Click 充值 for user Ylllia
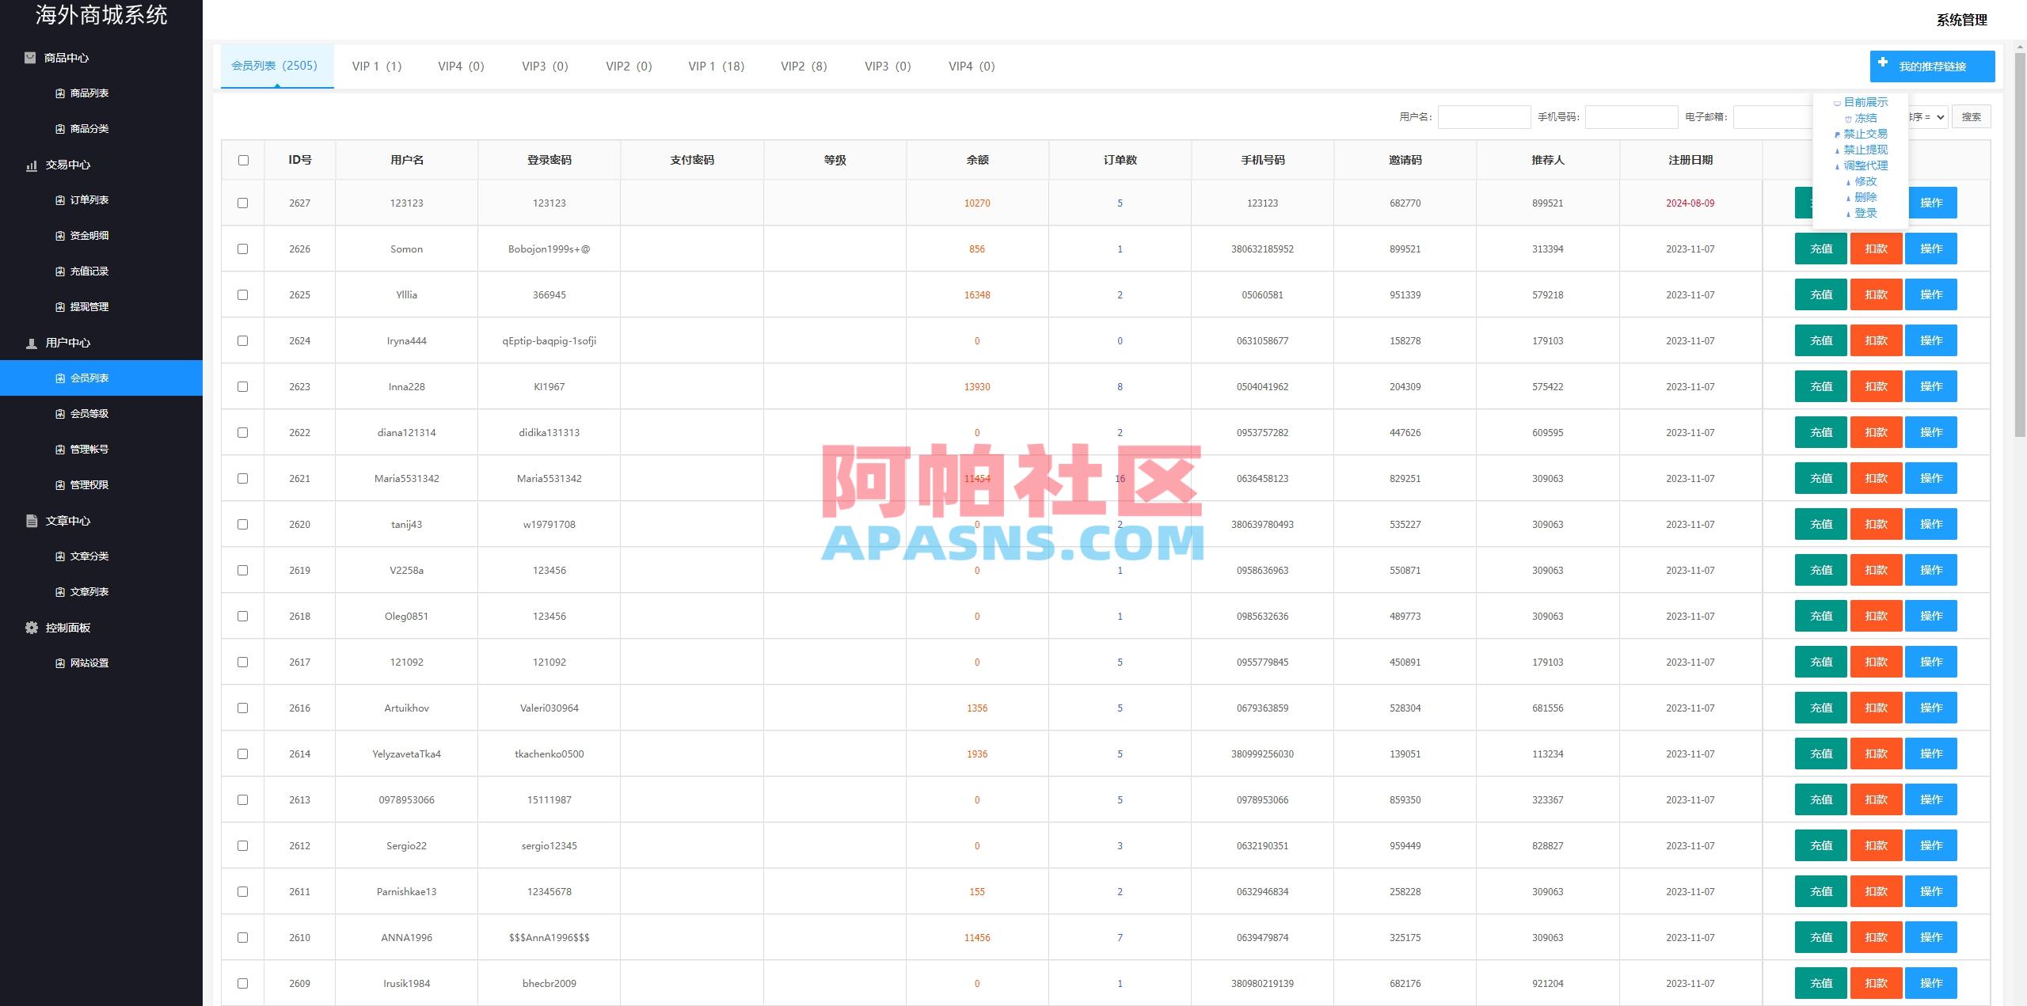The height and width of the screenshot is (1006, 2027). 1821,294
